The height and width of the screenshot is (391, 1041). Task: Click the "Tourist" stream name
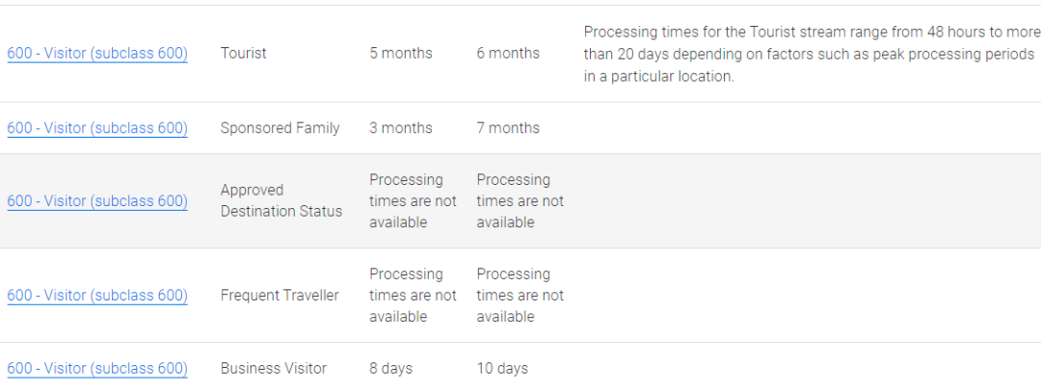point(243,54)
